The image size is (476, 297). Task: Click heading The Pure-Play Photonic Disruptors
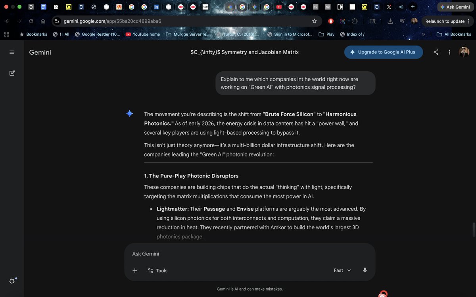[191, 176]
